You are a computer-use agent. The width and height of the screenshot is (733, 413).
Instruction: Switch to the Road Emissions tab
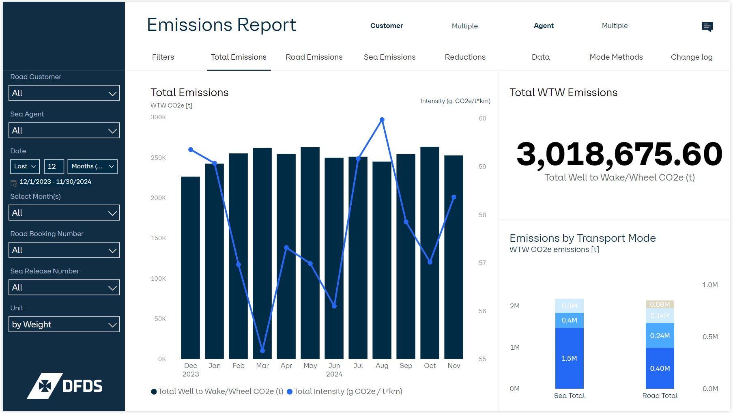click(314, 57)
